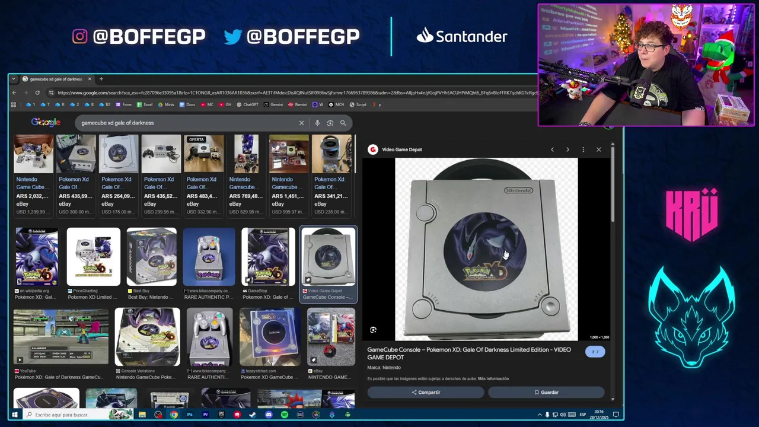The height and width of the screenshot is (427, 759).
Task: Open the 'Docs' bookmark
Action: 187,104
